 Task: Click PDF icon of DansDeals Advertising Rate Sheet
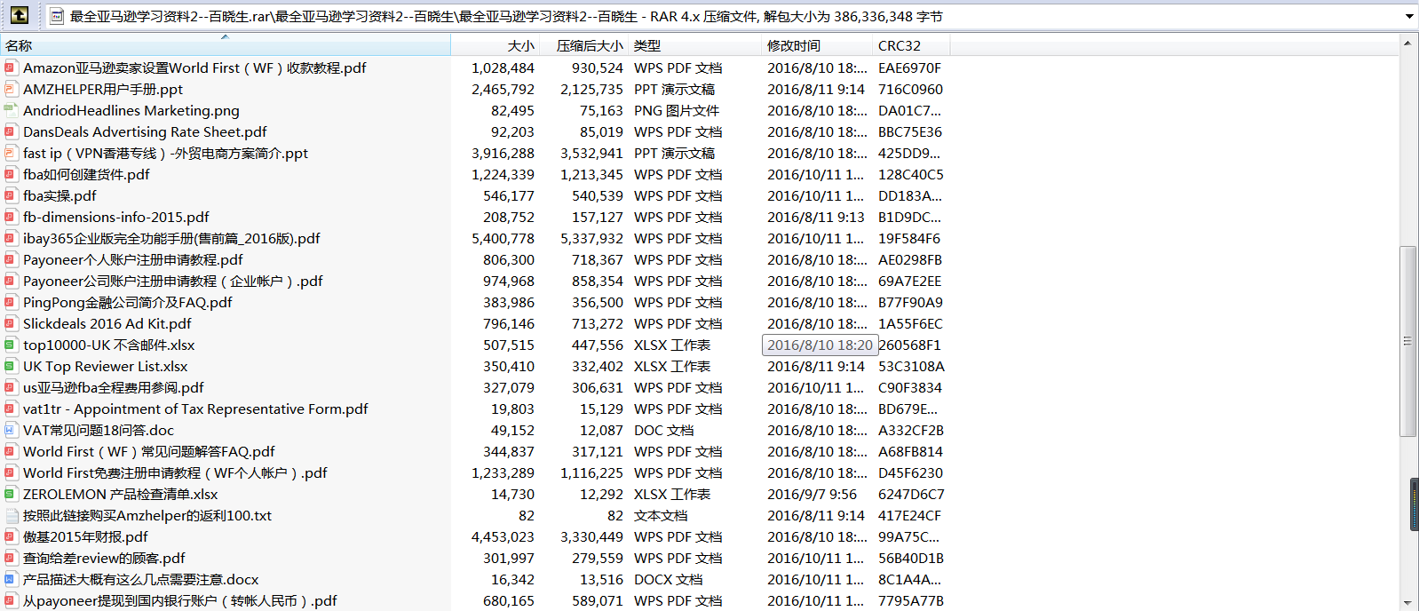point(11,132)
